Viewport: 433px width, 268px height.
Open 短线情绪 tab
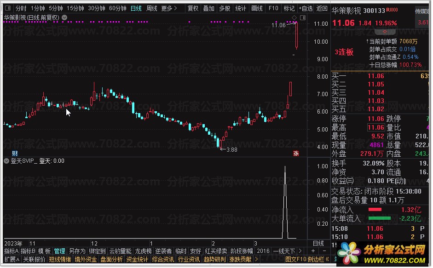click(60, 259)
